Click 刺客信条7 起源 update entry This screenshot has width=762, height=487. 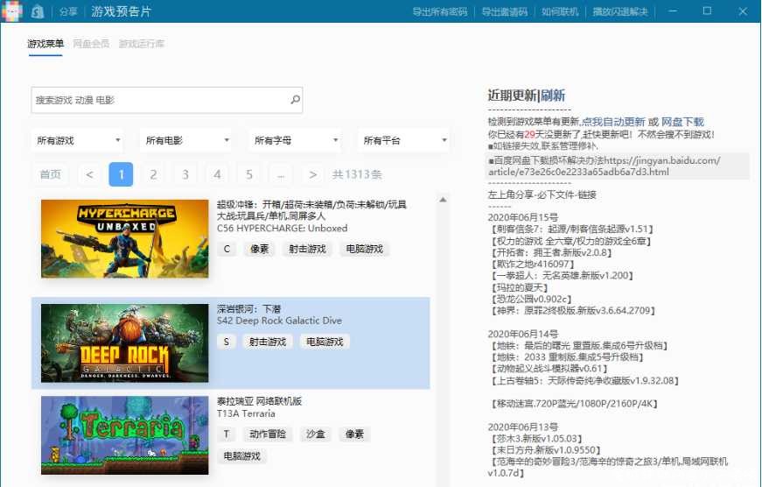(x=572, y=229)
